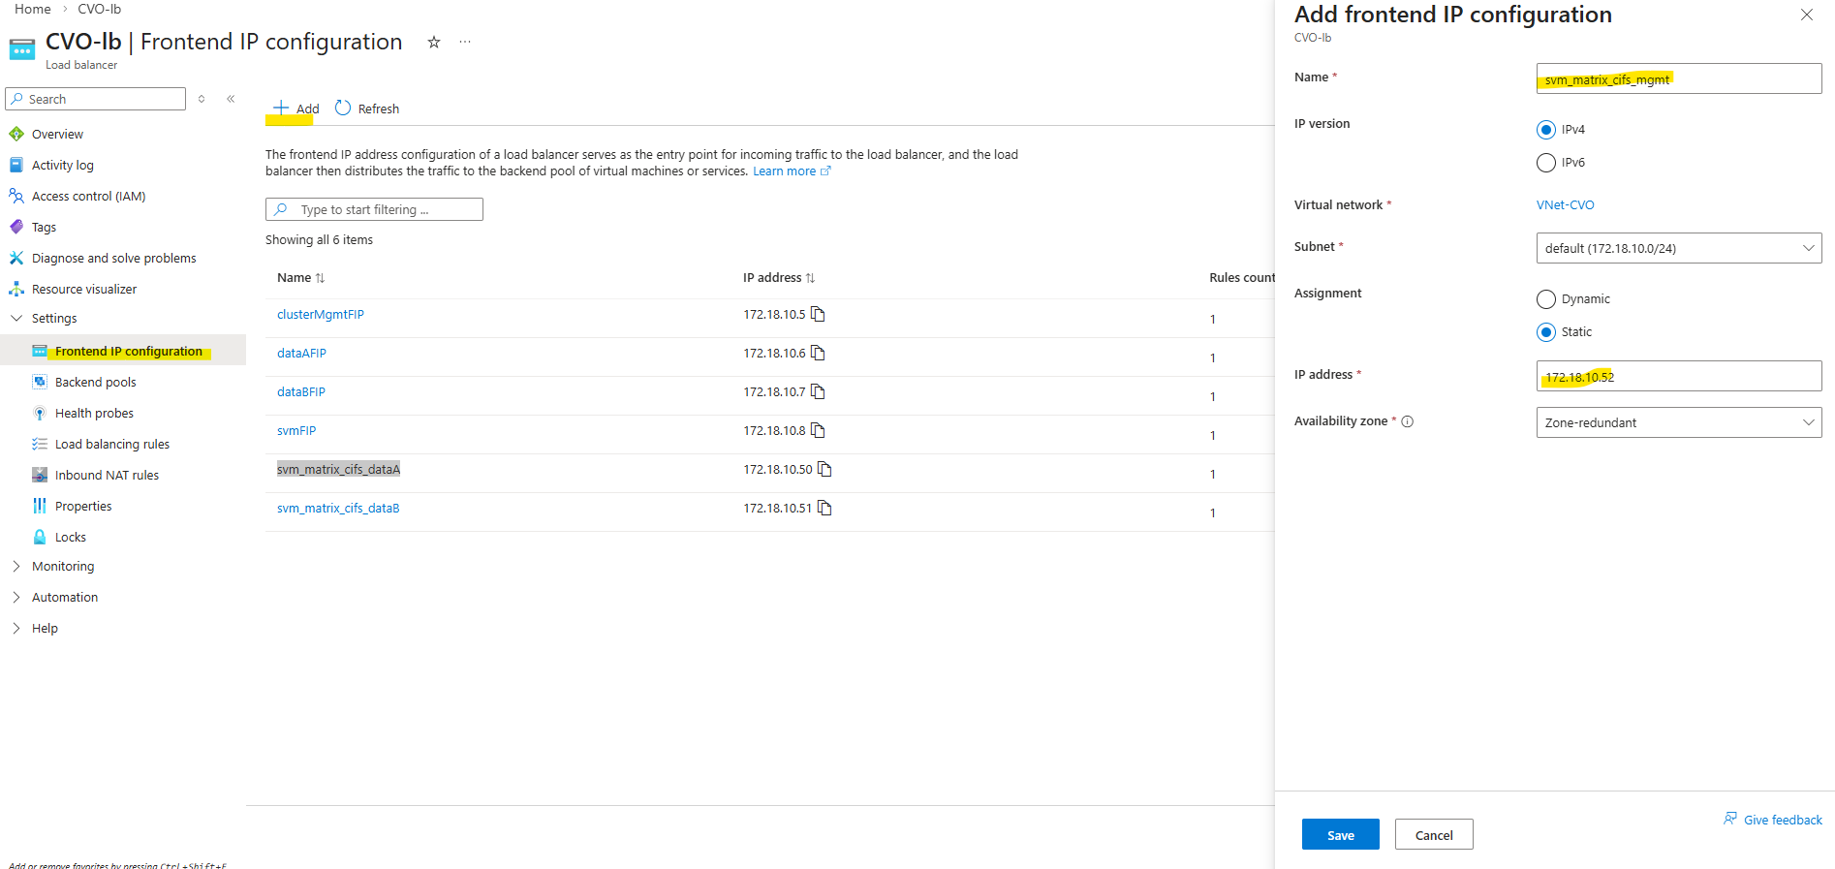Viewport: 1835px width, 869px height.
Task: Open the clusterMgmtFIP configuration
Action: click(x=321, y=315)
